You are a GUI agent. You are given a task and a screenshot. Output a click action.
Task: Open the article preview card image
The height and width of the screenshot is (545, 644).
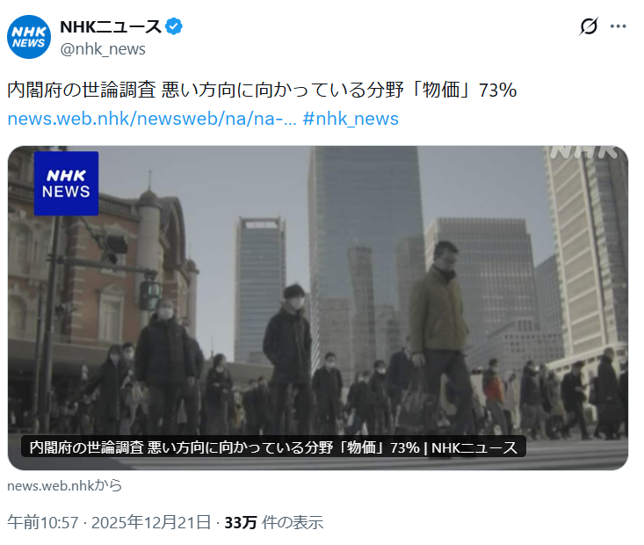(x=318, y=308)
